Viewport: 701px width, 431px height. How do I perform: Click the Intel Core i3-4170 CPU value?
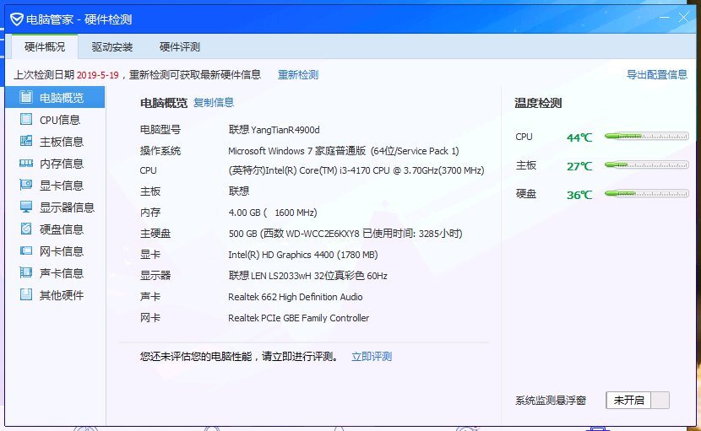(x=356, y=170)
